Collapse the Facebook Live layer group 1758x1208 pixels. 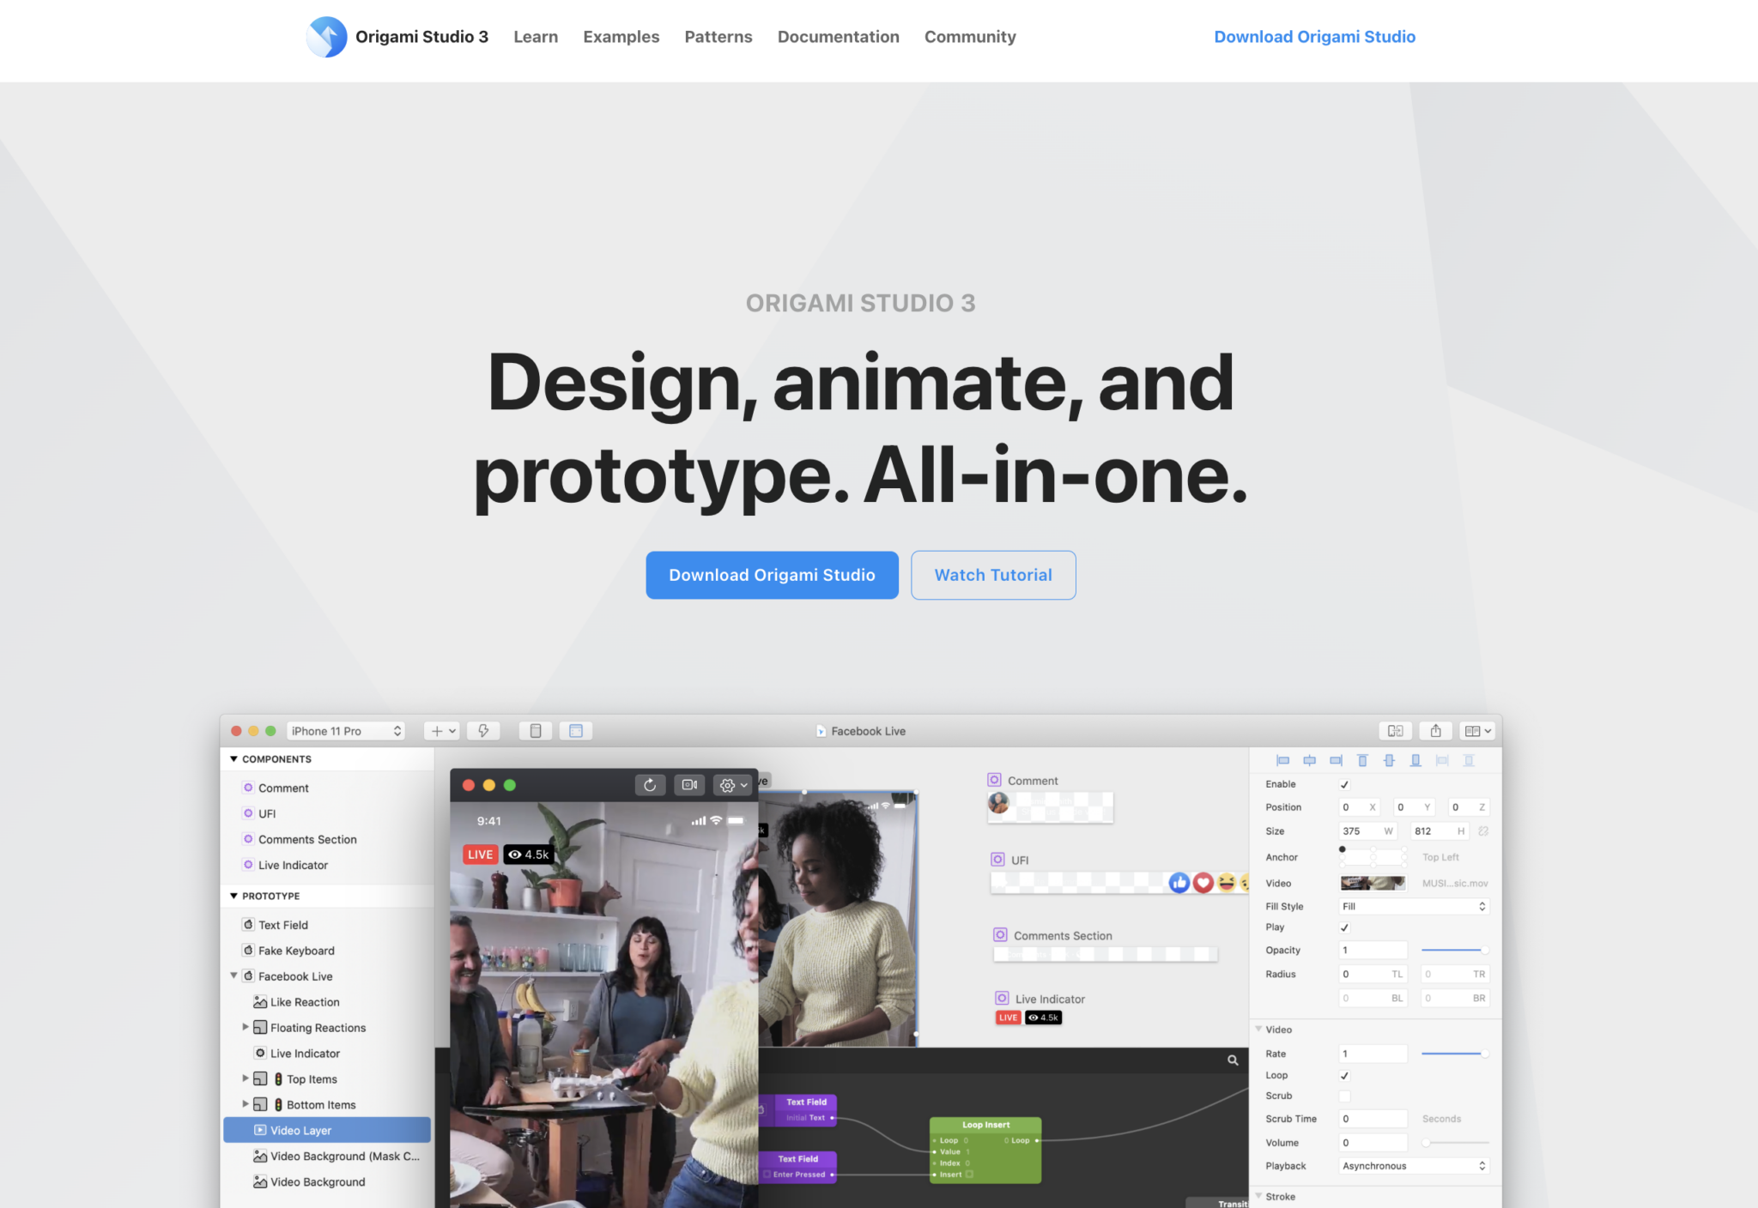234,975
